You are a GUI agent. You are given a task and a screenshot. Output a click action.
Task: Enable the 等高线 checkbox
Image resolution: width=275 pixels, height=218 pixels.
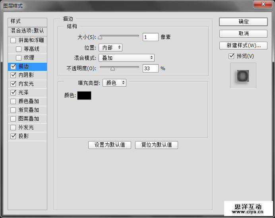(x=19, y=49)
